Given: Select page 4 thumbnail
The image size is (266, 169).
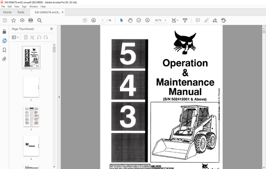Looking at the screenshot, I should coord(31,146).
